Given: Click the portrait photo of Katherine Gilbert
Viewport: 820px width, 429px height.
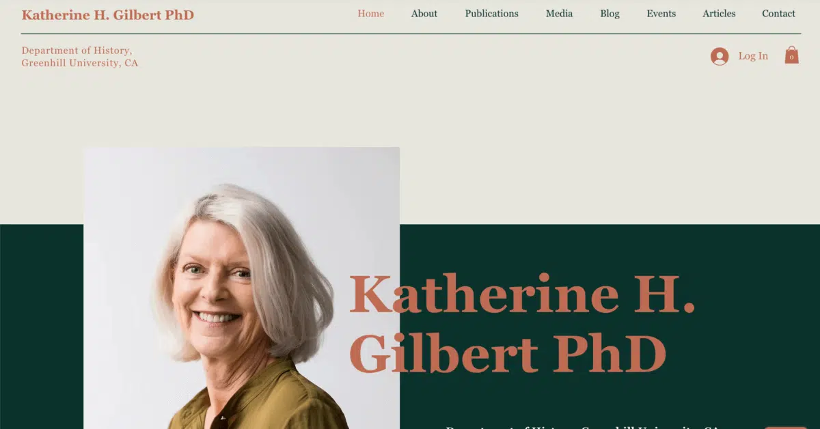Looking at the screenshot, I should tap(241, 288).
